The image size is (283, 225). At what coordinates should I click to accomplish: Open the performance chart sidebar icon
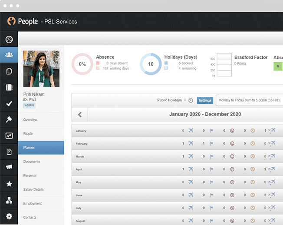(x=9, y=136)
